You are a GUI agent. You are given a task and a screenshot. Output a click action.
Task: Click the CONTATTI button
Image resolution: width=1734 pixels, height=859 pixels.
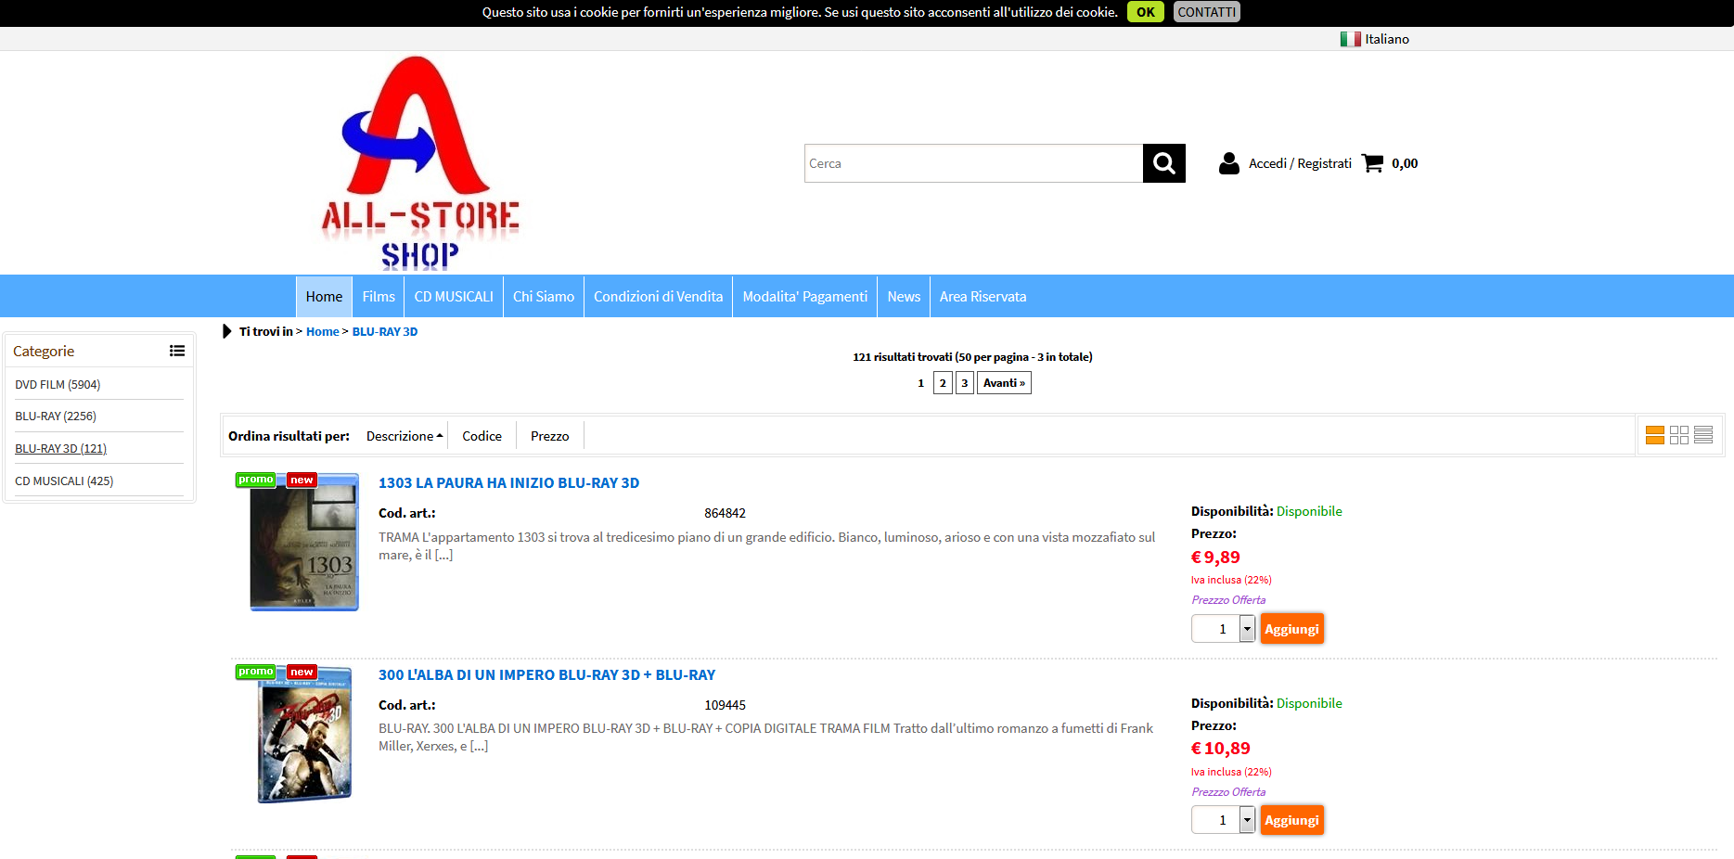1207,12
